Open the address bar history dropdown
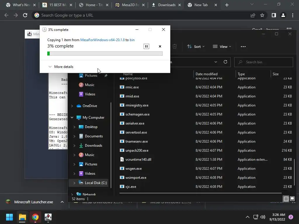Screen dimensions: 299x224 216,62
